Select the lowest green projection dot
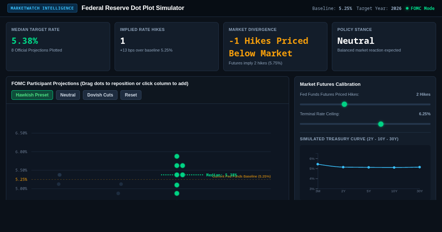This screenshot has height=232, width=442. [x=177, y=193]
